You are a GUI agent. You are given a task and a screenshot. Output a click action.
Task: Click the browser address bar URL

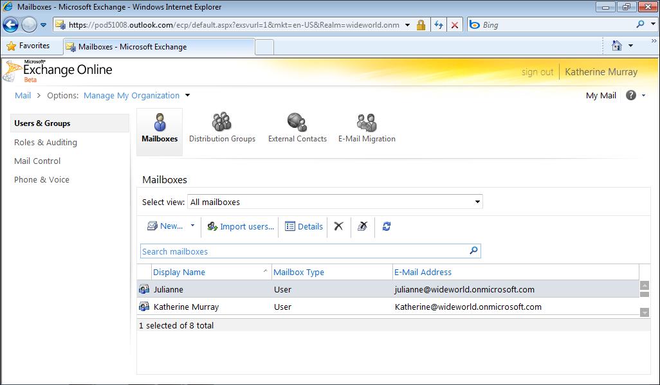(234, 25)
